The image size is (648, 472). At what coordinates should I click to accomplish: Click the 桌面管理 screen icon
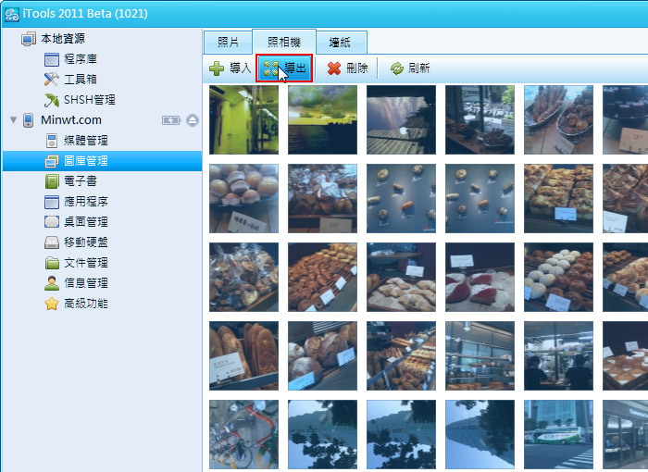tap(52, 222)
